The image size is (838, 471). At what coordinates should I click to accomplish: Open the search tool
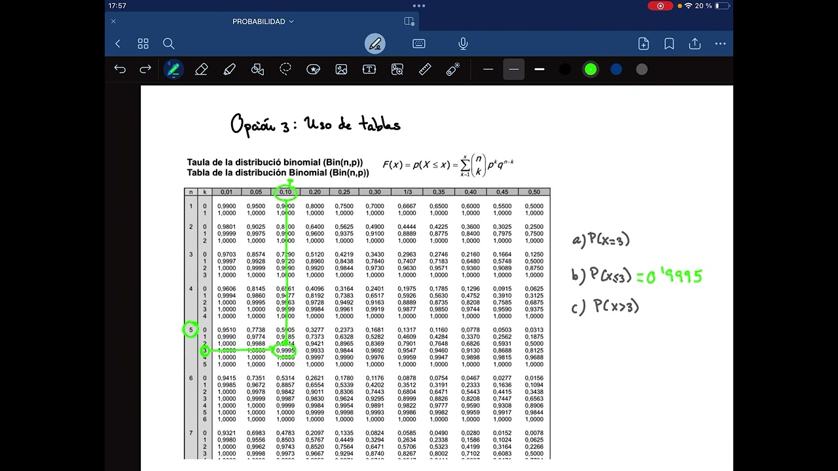(x=168, y=44)
